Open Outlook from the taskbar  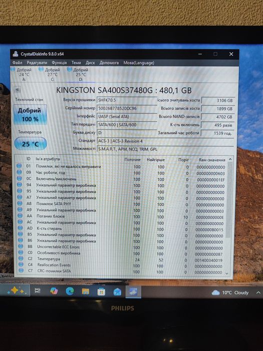[117, 292]
